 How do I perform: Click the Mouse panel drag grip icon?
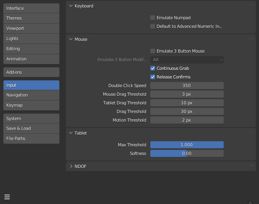251,39
